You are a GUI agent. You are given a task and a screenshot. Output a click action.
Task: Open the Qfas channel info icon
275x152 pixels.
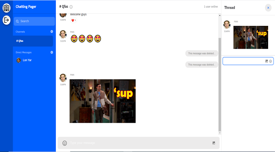pos(71,7)
